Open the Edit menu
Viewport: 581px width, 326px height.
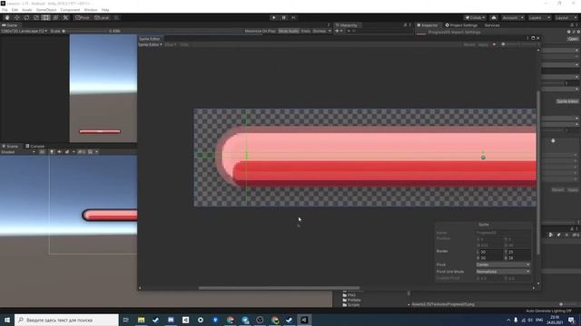click(15, 10)
